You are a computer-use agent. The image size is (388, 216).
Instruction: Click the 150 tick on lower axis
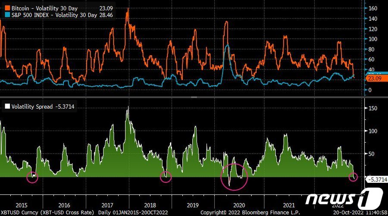tap(373, 108)
